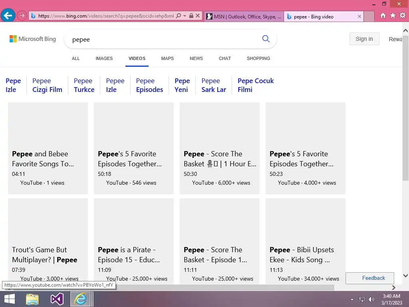This screenshot has width=409, height=307.
Task: Open browser Tools gear menu
Action: tap(403, 16)
